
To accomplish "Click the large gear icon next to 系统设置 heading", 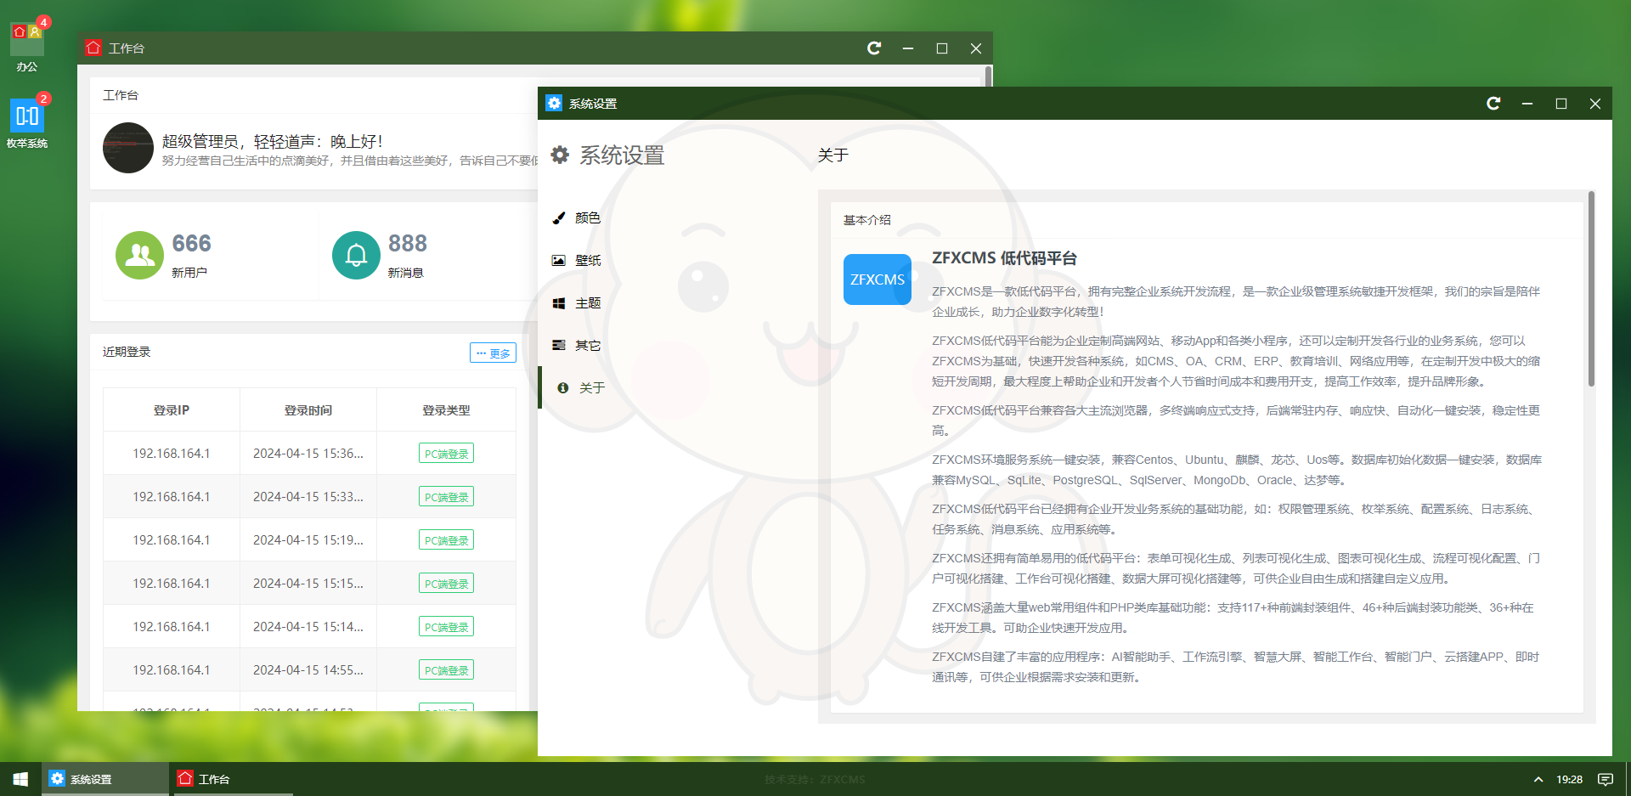I will point(560,155).
